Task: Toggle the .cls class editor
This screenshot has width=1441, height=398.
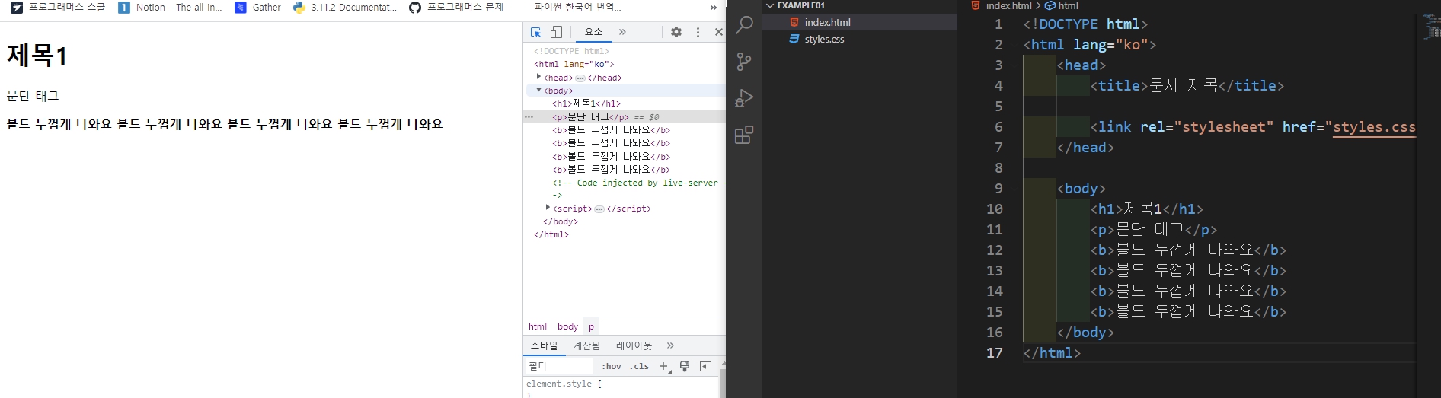Action: coord(640,366)
